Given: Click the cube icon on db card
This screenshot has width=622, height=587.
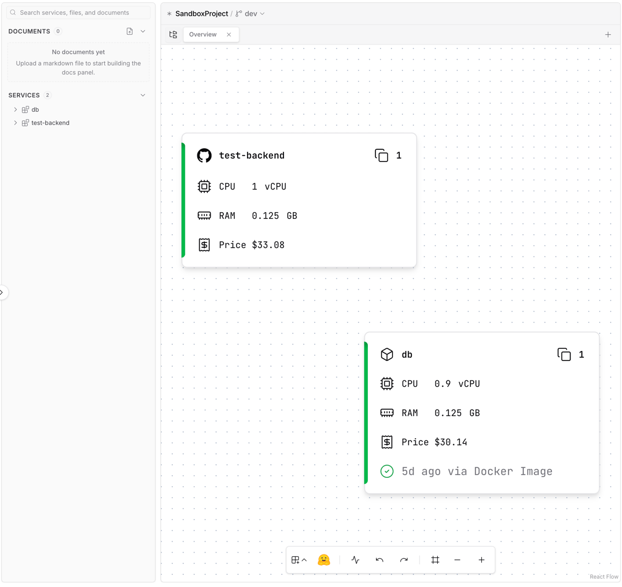Looking at the screenshot, I should pos(387,354).
